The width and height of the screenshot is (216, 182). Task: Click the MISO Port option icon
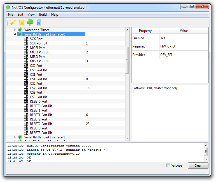[x=26, y=56]
